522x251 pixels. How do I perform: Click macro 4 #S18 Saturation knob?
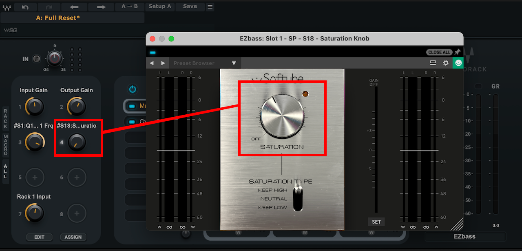pyautogui.click(x=77, y=142)
